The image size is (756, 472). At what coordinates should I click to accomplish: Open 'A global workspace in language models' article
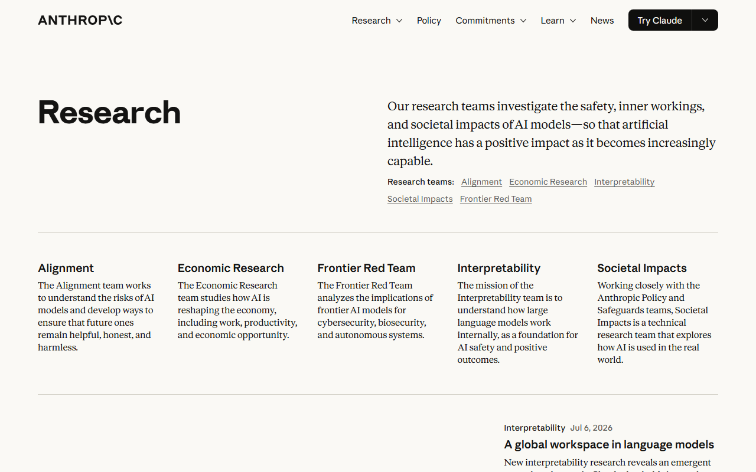click(609, 444)
